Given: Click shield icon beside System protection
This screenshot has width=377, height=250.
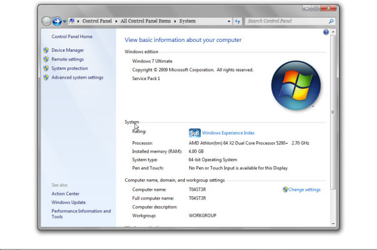Looking at the screenshot, I should 46,68.
